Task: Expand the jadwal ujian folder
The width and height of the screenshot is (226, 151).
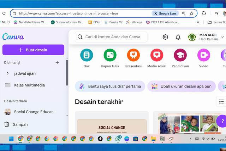Action: (8, 73)
